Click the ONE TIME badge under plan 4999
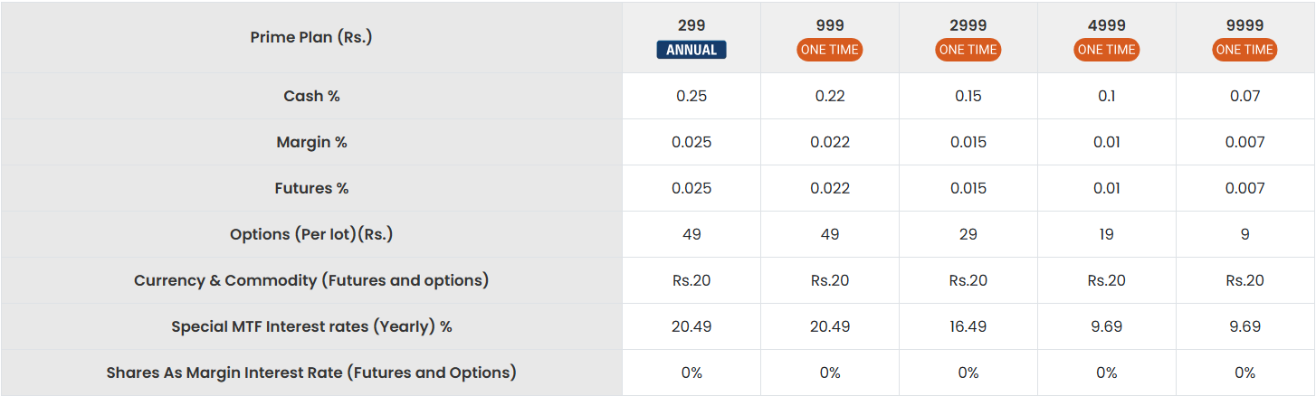Image resolution: width=1316 pixels, height=396 pixels. click(1106, 50)
